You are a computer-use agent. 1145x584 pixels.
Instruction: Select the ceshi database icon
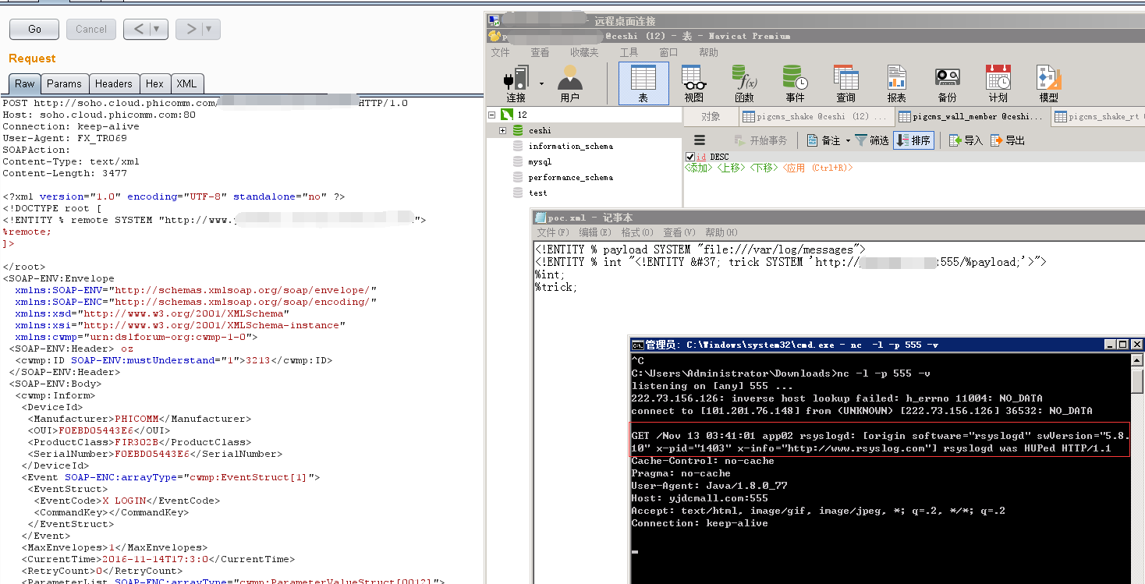point(518,130)
